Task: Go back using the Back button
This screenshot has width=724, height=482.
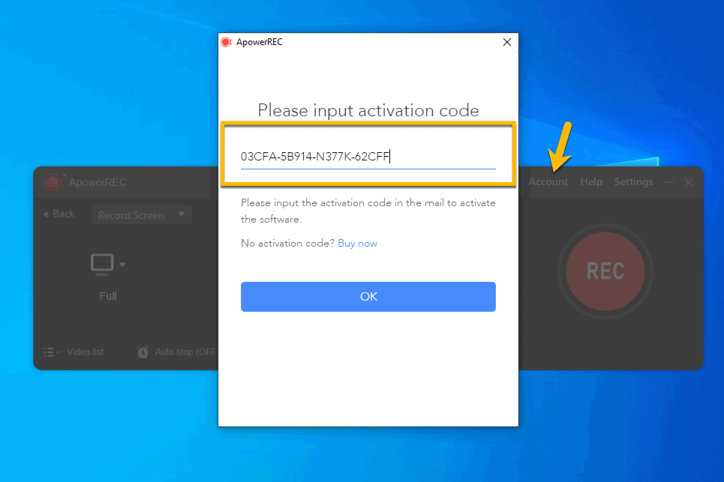Action: (x=59, y=214)
